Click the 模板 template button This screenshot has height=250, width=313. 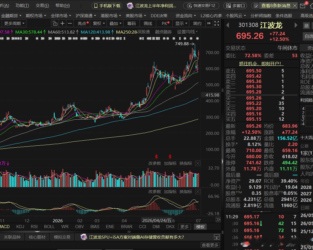pyautogui.click(x=200, y=227)
